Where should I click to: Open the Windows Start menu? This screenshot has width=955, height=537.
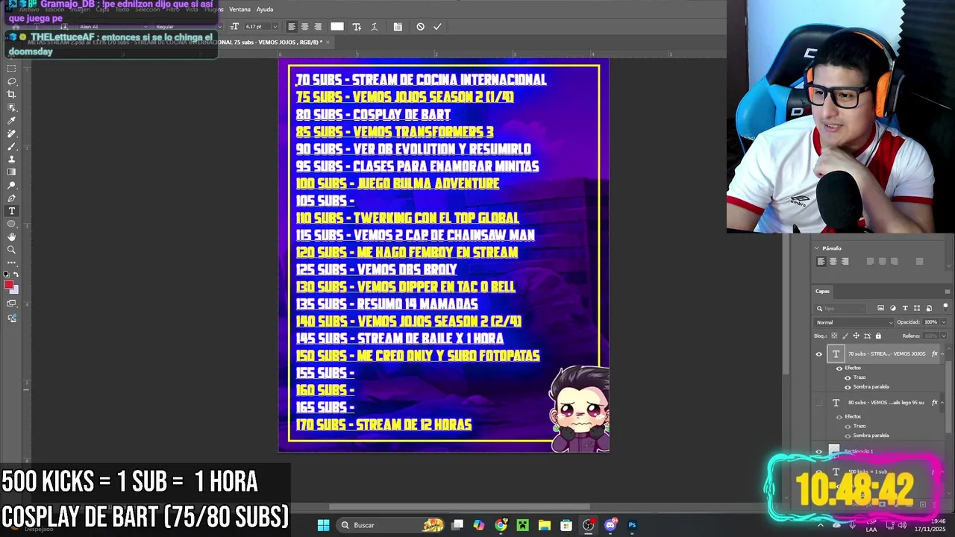pos(323,525)
